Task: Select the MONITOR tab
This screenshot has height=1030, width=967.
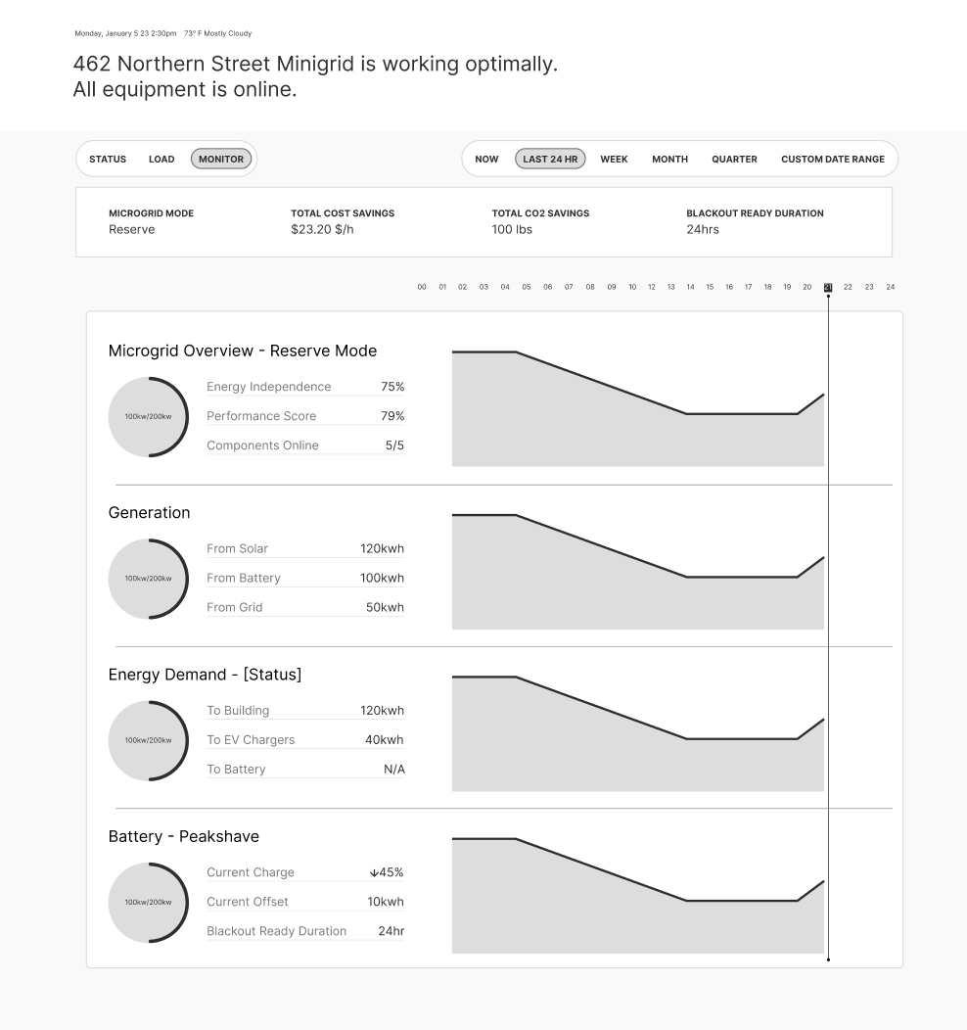Action: [221, 159]
